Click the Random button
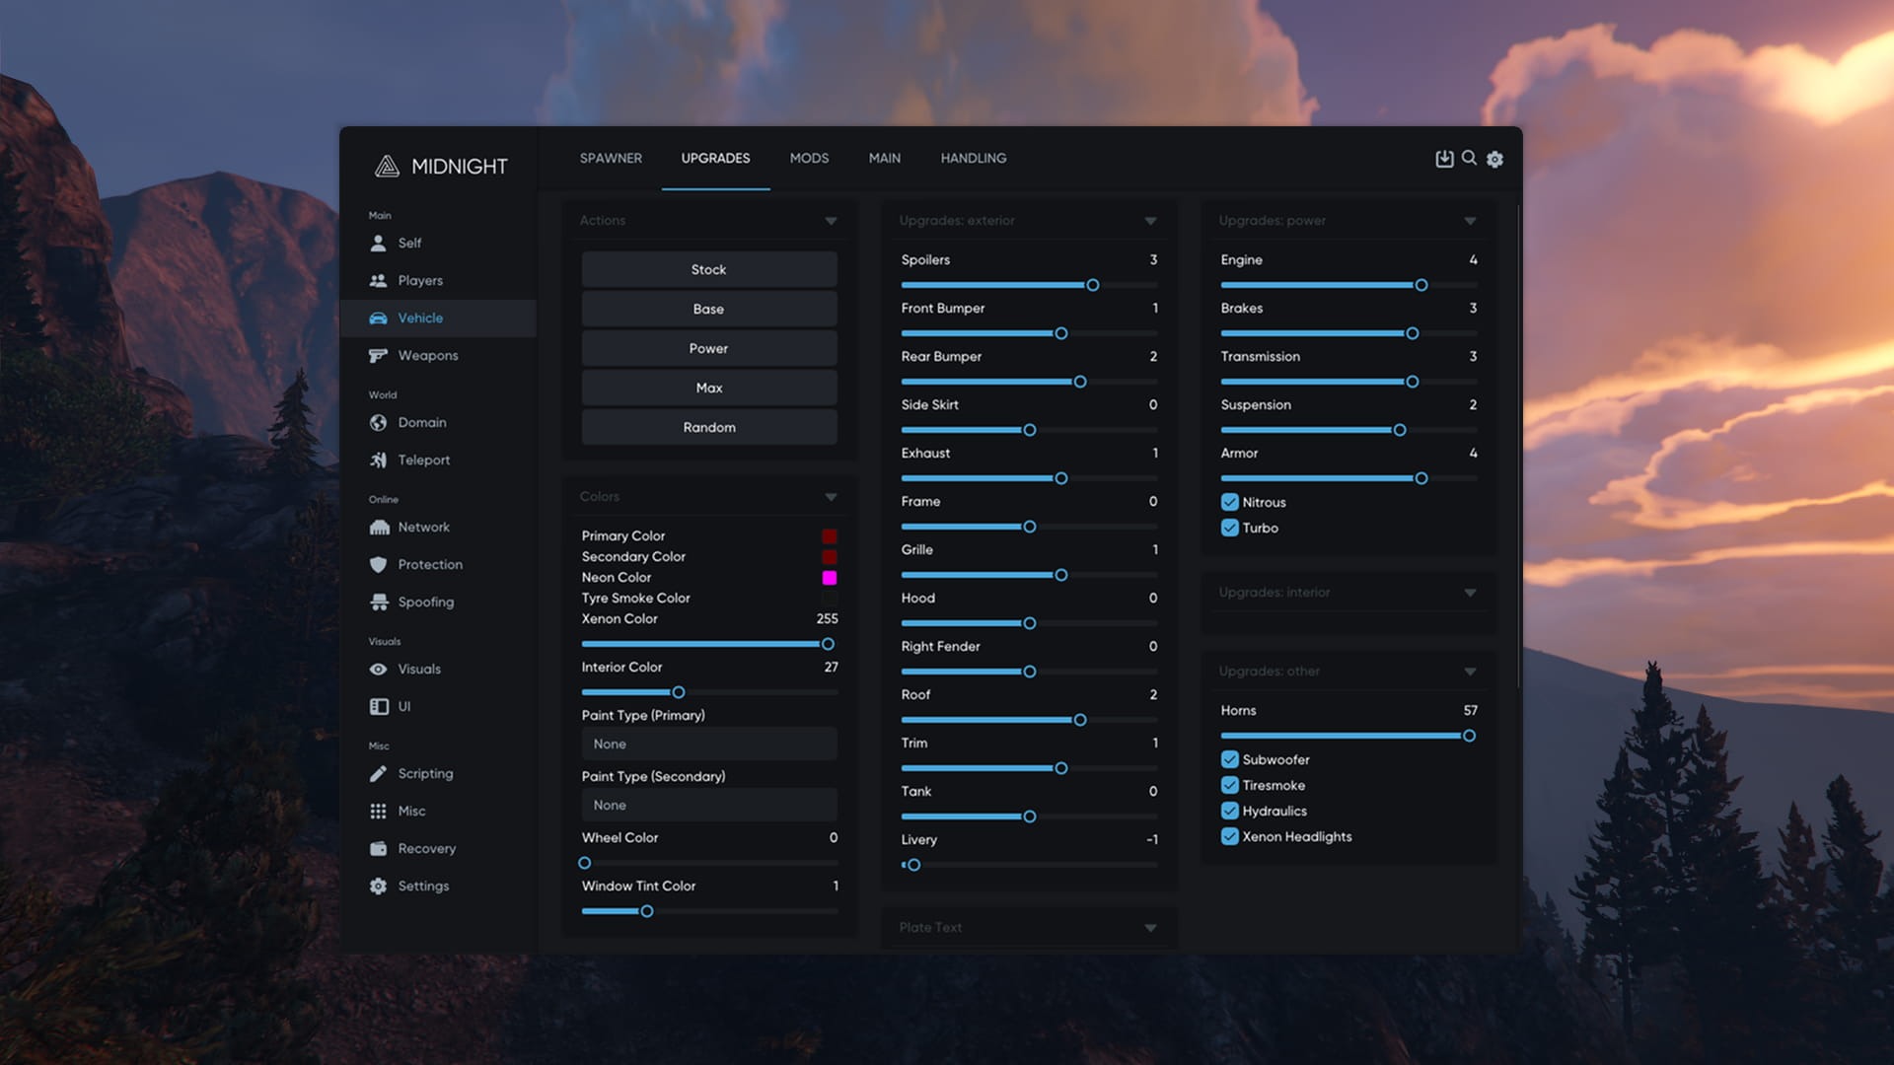This screenshot has width=1894, height=1065. 709,427
